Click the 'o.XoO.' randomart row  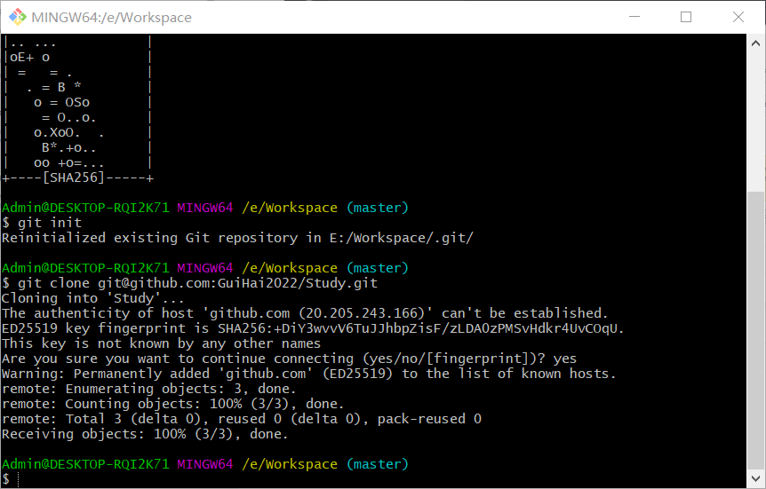pyautogui.click(x=77, y=133)
